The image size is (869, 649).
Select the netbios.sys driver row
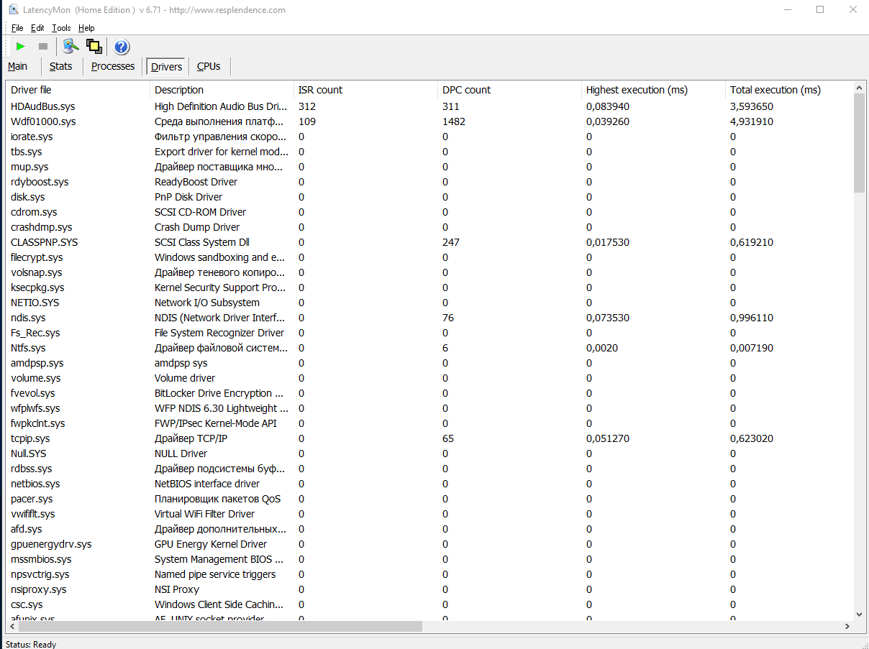click(429, 484)
